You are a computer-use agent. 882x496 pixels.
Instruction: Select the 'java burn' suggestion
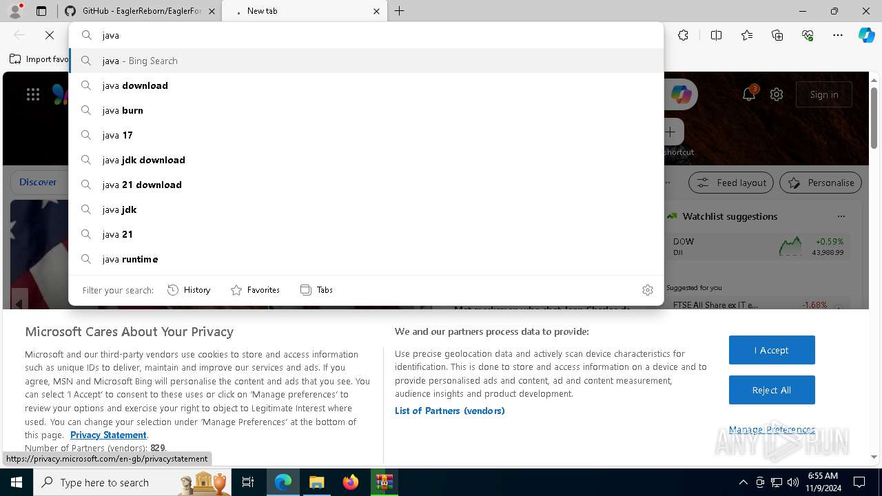click(366, 110)
